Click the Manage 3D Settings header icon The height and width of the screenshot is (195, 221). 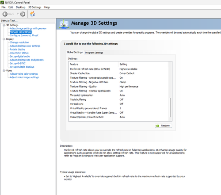[x=64, y=24]
